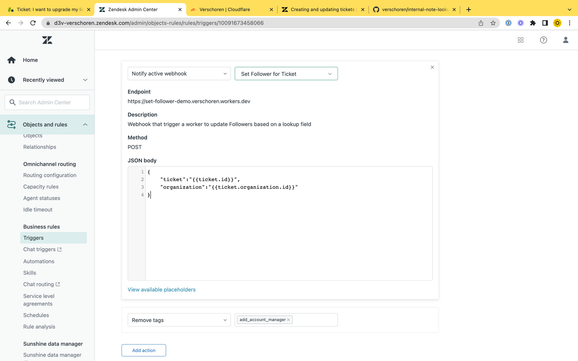The image size is (578, 361).
Task: Open the user profile avatar icon
Action: pos(566,40)
